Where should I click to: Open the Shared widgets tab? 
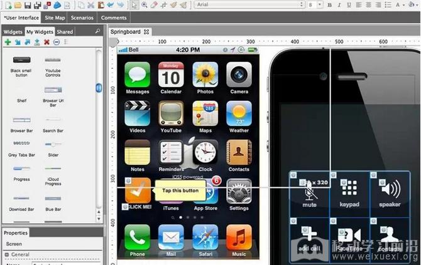65,32
